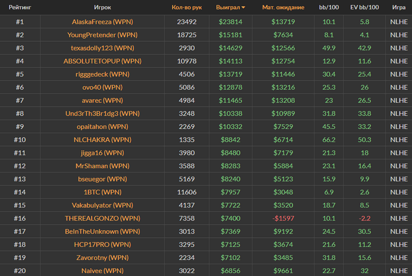Select hands count 18725

(x=187, y=35)
